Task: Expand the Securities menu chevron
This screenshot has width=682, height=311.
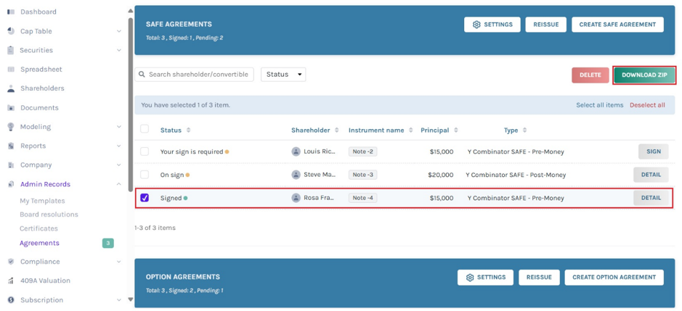Action: click(x=118, y=51)
